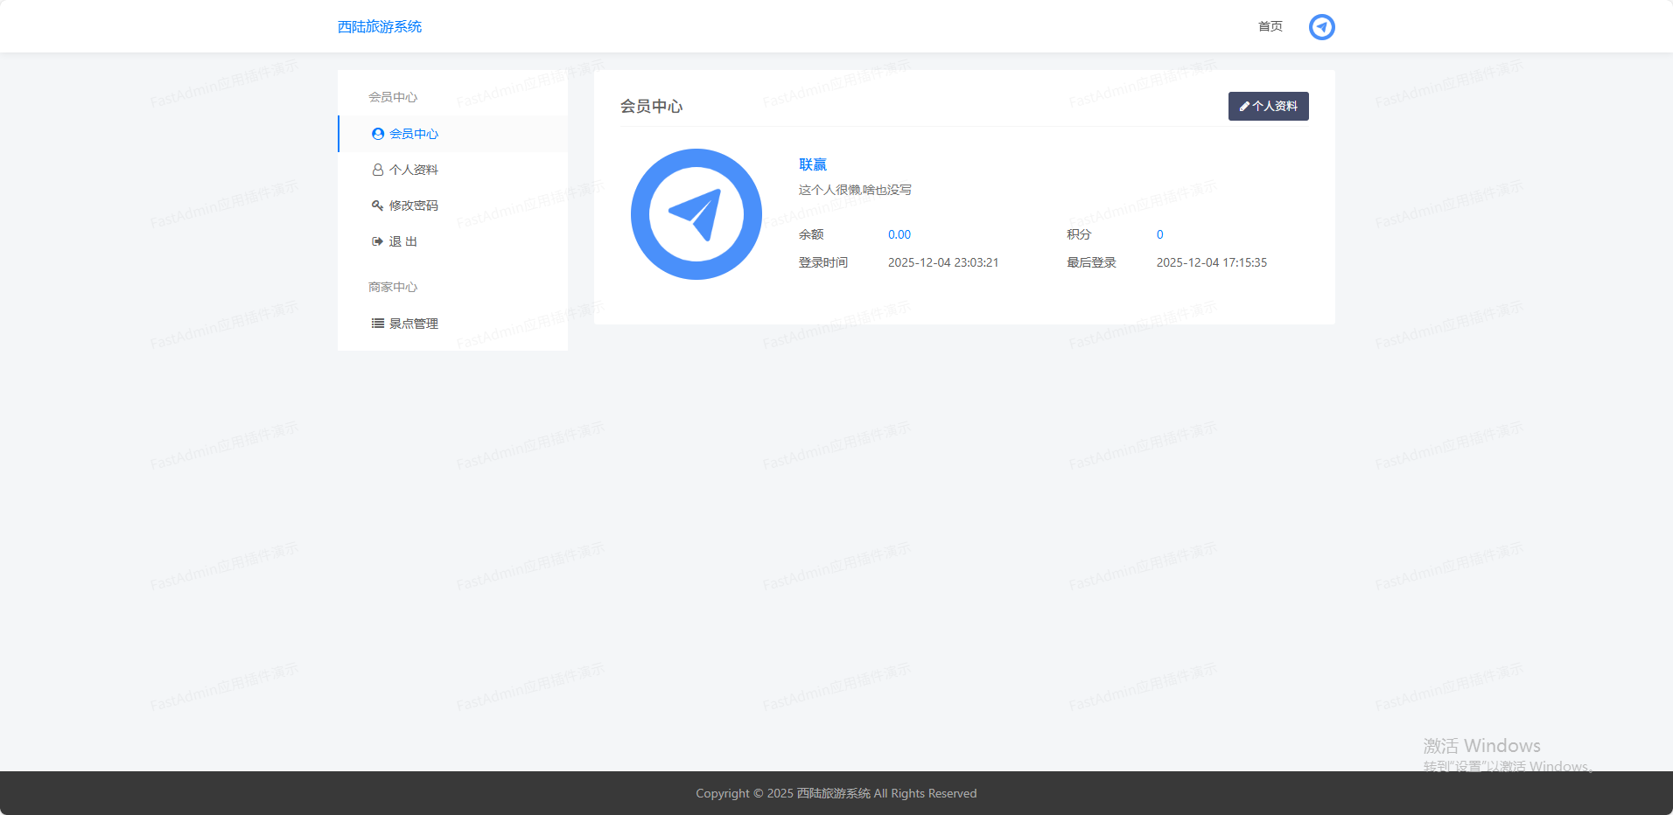Click the user-circle icon beside 会员中心 in sidebar

(378, 134)
